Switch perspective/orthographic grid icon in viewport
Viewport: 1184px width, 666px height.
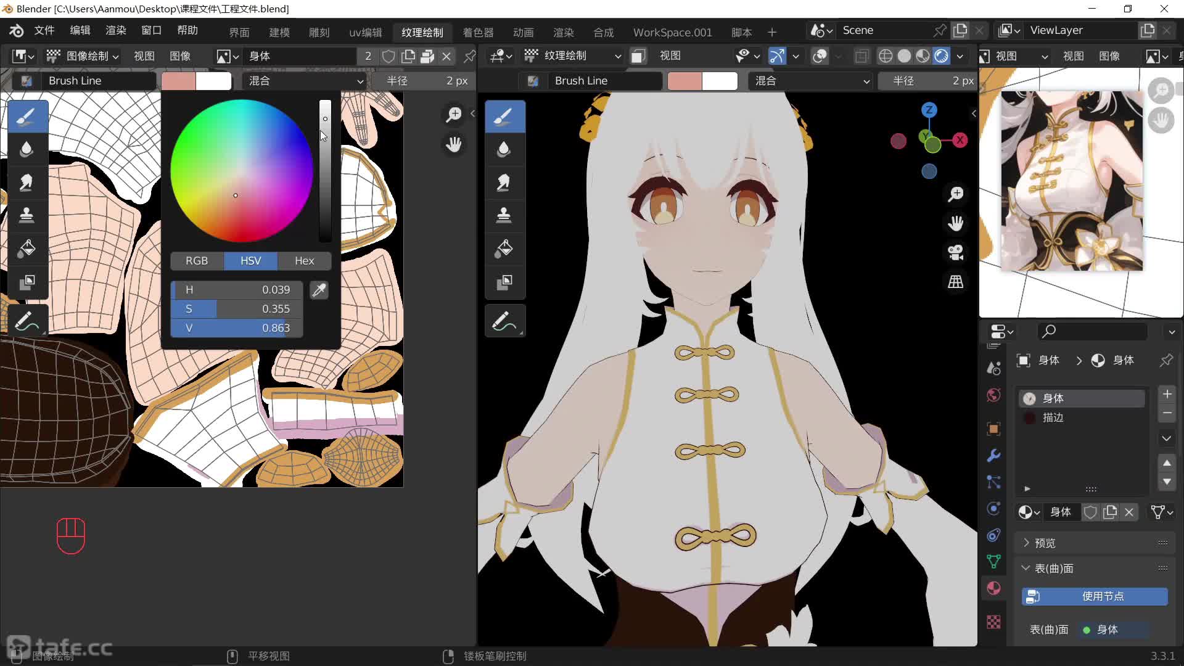pos(955,282)
